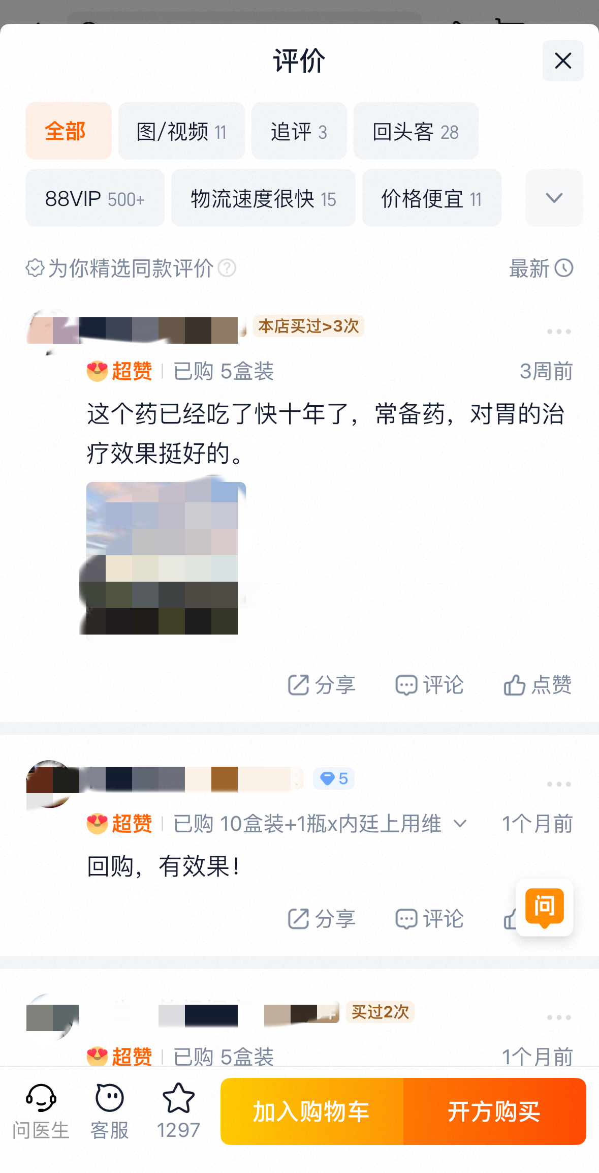This screenshot has height=1173, width=599.
Task: Click 开方购买 button
Action: click(495, 1111)
